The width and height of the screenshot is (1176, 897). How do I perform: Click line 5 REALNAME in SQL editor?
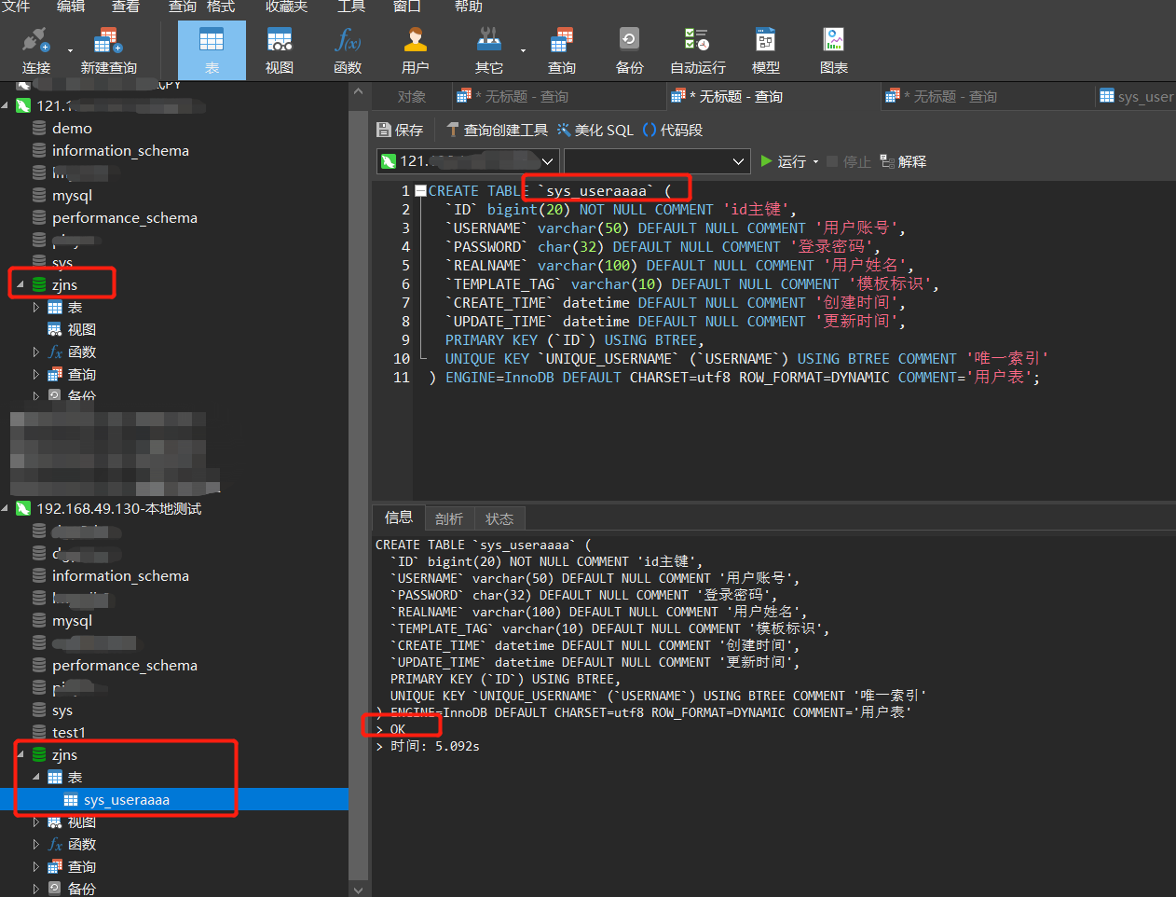[680, 265]
